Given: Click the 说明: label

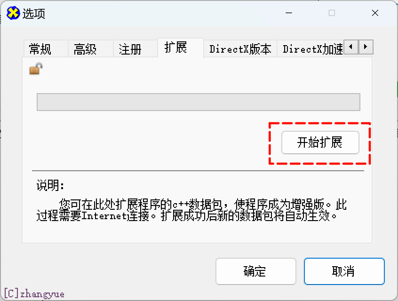Looking at the screenshot, I should point(50,185).
